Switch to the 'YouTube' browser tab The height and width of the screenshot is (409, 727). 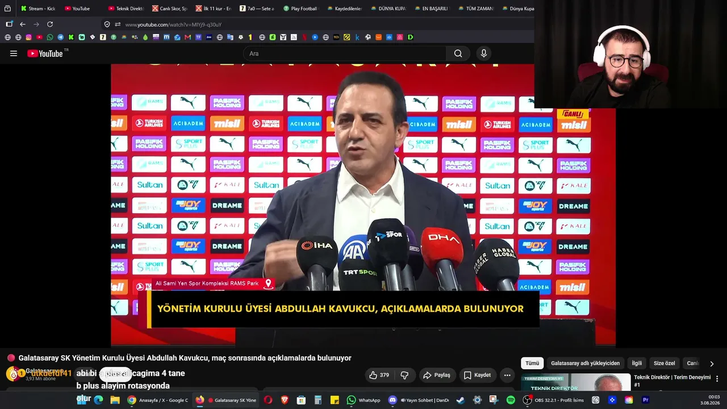pyautogui.click(x=82, y=9)
